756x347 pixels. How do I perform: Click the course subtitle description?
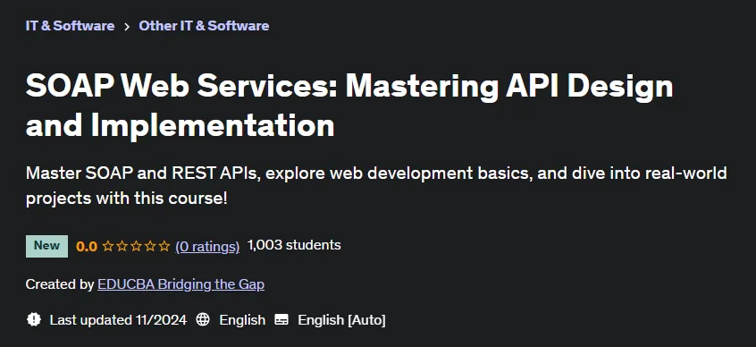click(x=376, y=185)
